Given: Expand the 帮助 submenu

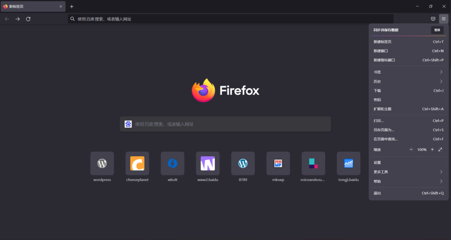Looking at the screenshot, I should click(408, 181).
